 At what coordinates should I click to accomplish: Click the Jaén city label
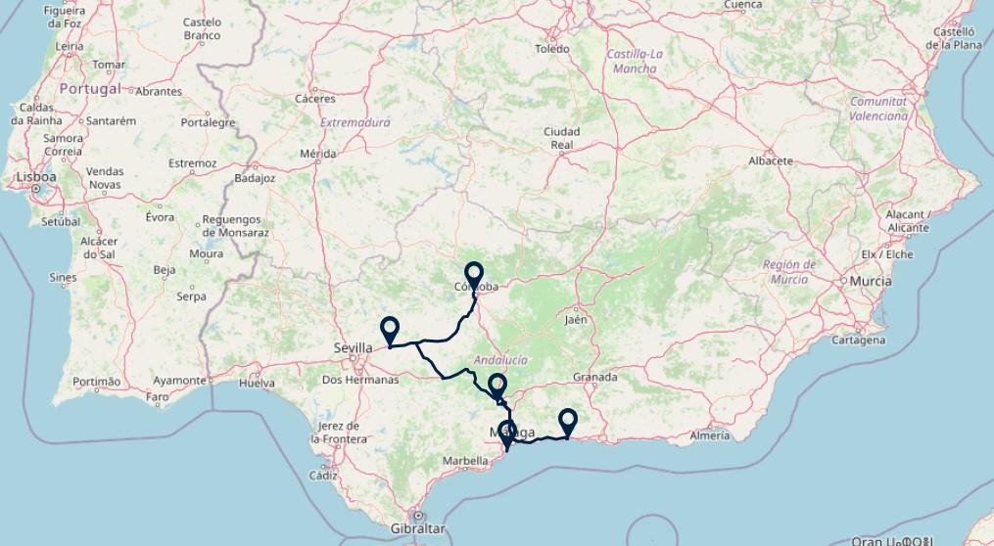click(576, 320)
